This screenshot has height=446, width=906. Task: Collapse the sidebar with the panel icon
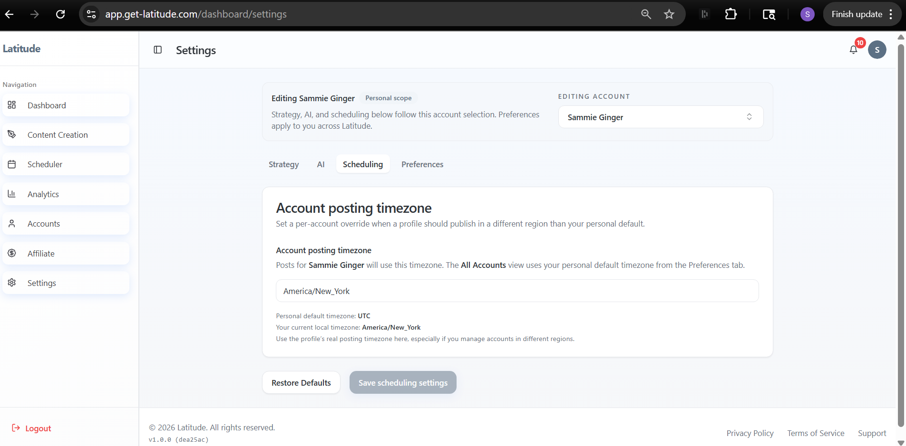[x=157, y=50]
